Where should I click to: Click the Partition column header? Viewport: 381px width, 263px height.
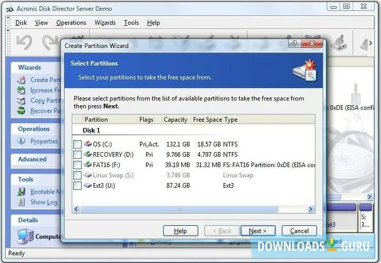click(110, 119)
